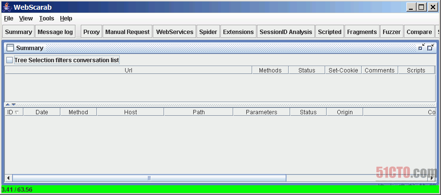Switch to the Summary tab
The image size is (441, 195).
pyautogui.click(x=18, y=32)
